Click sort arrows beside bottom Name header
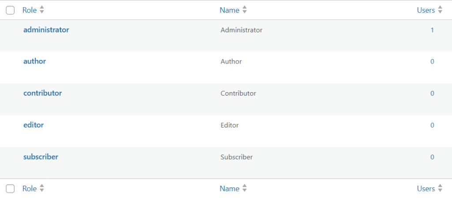Screen dimensions: 452x198 (245, 189)
